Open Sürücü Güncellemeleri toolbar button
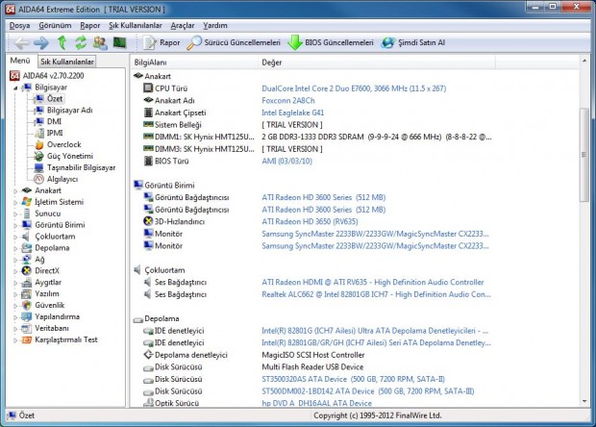 (234, 42)
